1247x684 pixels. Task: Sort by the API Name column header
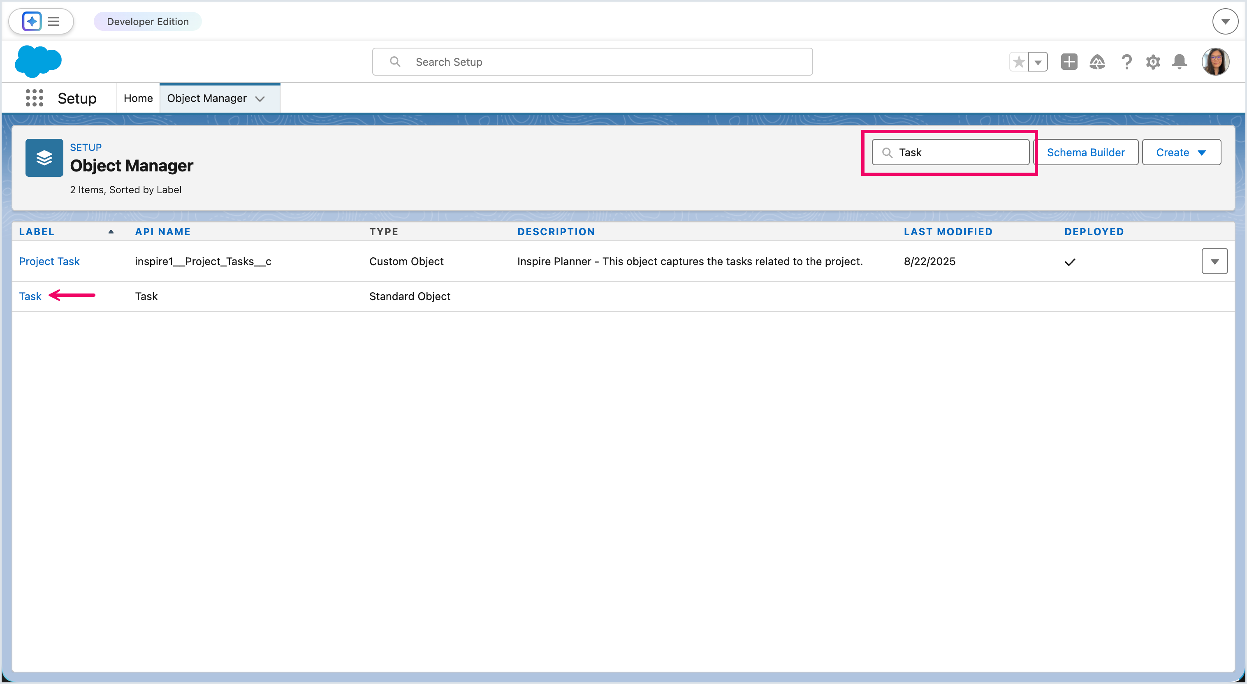coord(162,232)
